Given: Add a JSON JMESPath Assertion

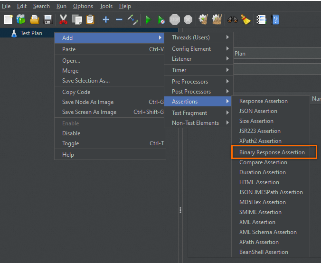Looking at the screenshot, I should [271, 192].
